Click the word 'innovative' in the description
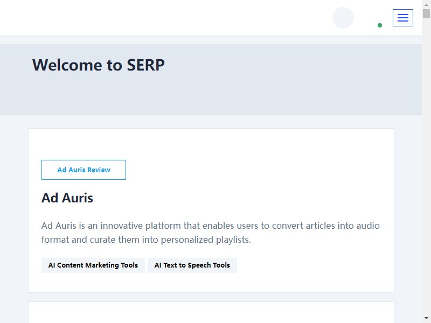The image size is (431, 323). [122, 226]
